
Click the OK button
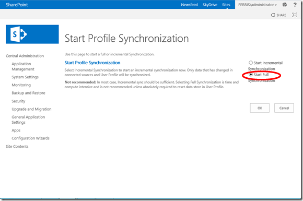260,108
